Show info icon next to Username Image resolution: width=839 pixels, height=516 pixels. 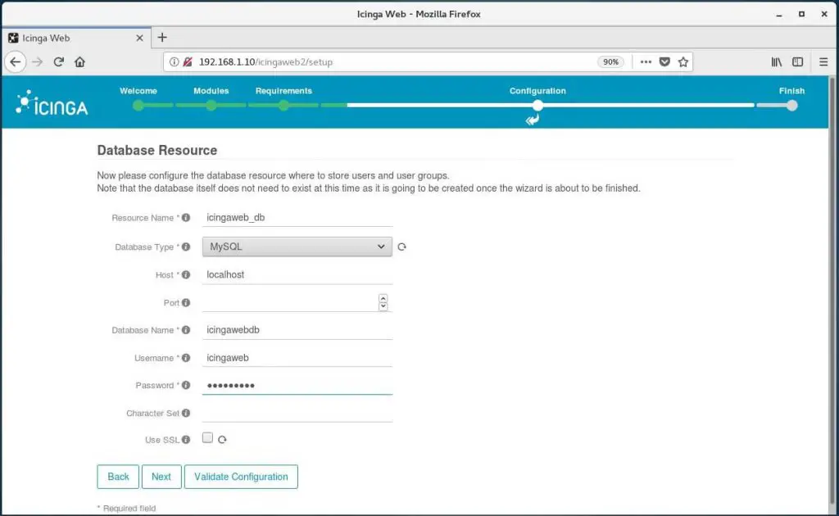[186, 358]
